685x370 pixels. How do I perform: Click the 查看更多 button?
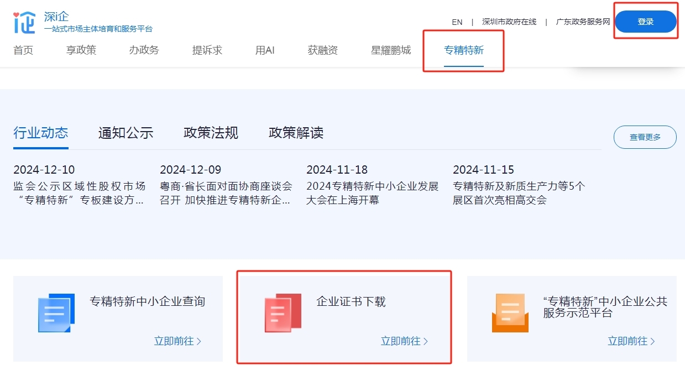[645, 137]
